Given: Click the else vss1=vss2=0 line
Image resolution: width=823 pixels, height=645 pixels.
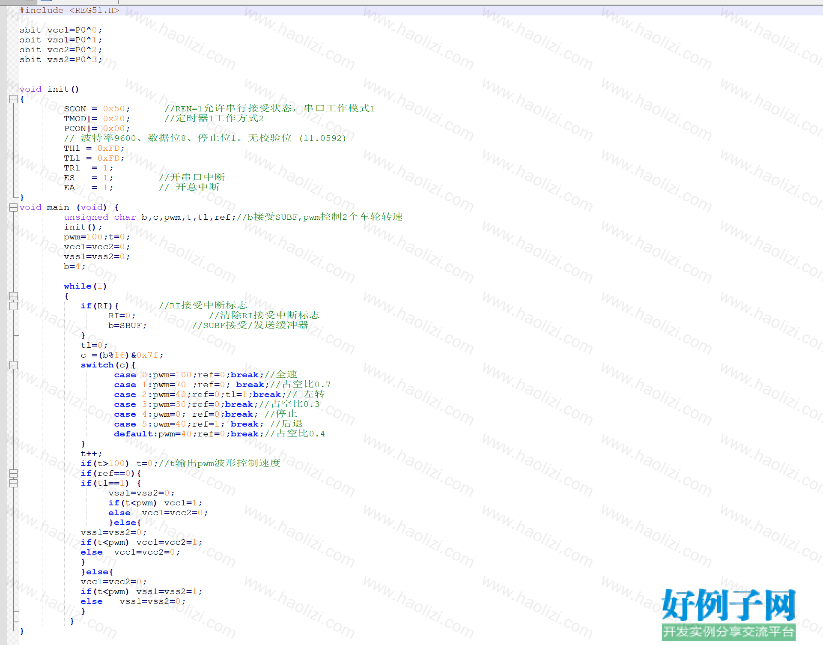Looking at the screenshot, I should click(x=133, y=601).
